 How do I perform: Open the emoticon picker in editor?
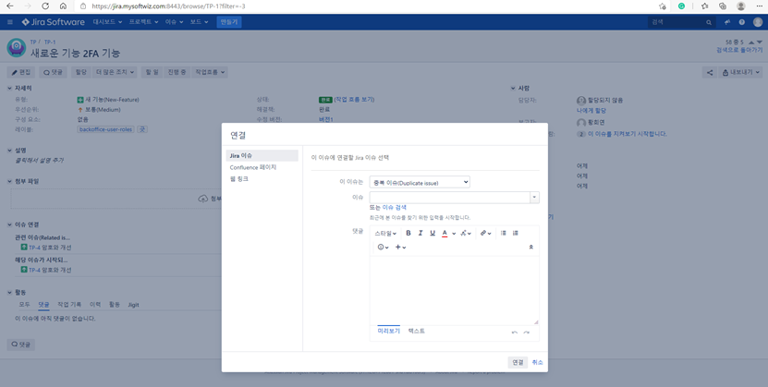(383, 248)
